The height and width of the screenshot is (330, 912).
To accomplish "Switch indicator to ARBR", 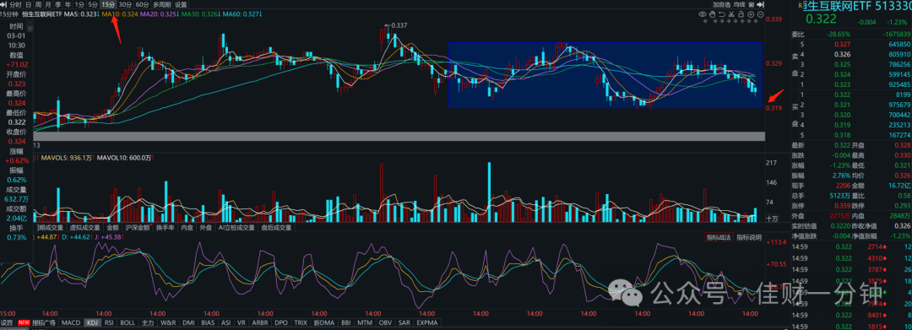I will point(259,322).
